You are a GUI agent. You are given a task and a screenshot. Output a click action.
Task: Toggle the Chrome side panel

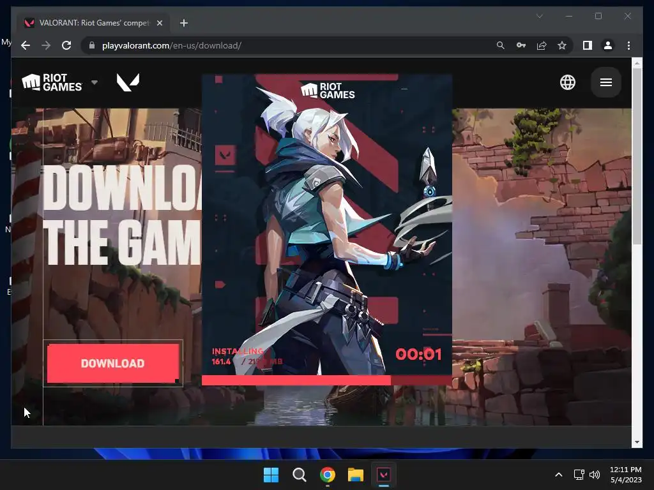[x=588, y=45]
